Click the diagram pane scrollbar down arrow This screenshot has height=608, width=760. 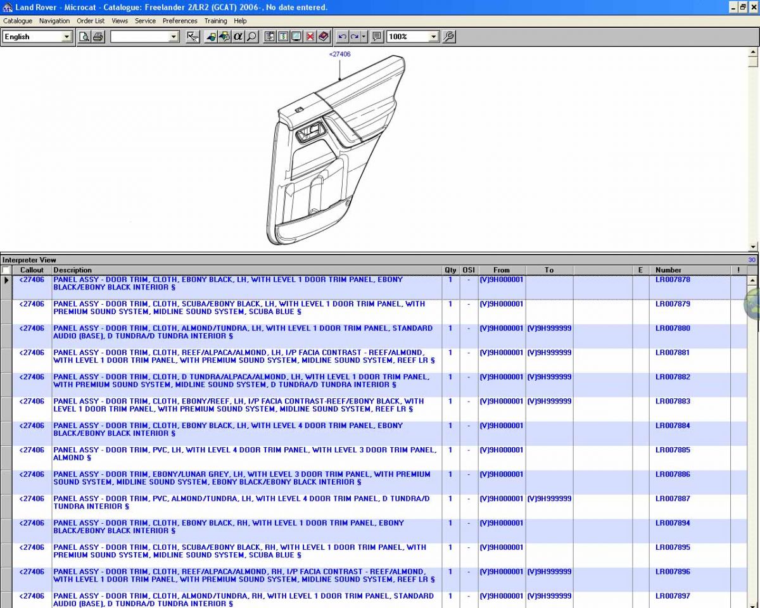point(753,246)
